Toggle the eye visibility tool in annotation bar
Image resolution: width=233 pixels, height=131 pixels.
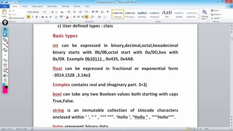tap(5, 29)
